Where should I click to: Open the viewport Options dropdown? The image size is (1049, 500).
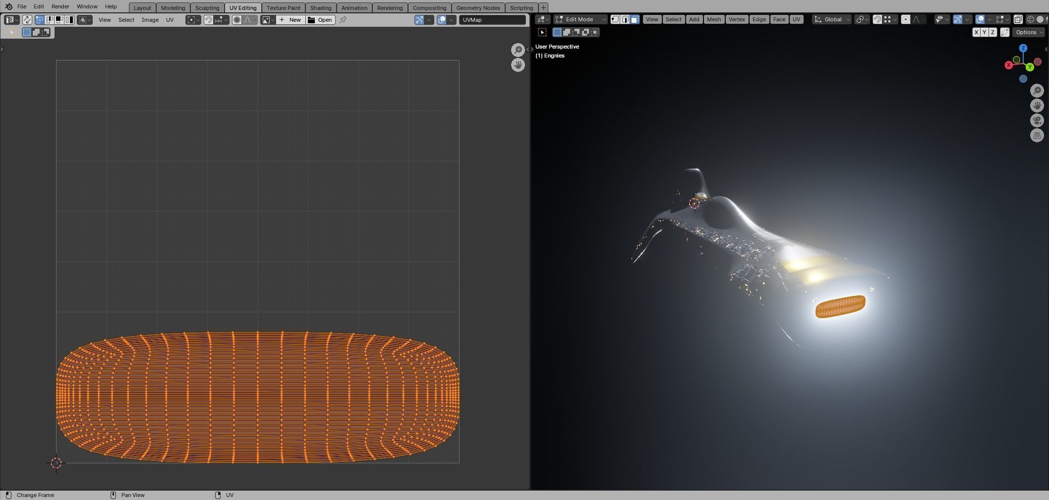(1029, 32)
